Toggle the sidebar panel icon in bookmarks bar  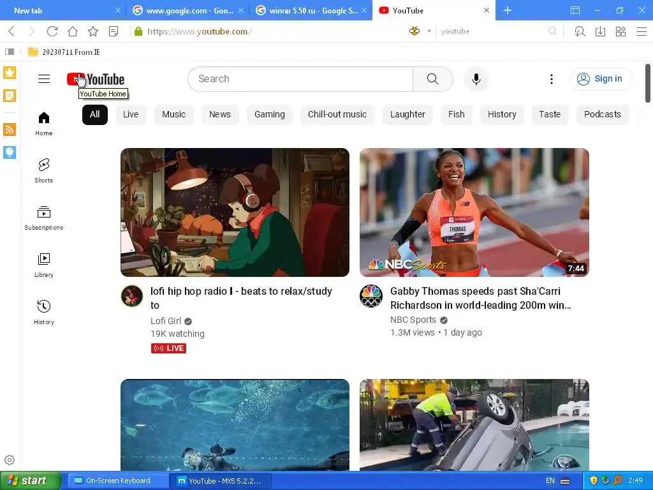(x=10, y=52)
